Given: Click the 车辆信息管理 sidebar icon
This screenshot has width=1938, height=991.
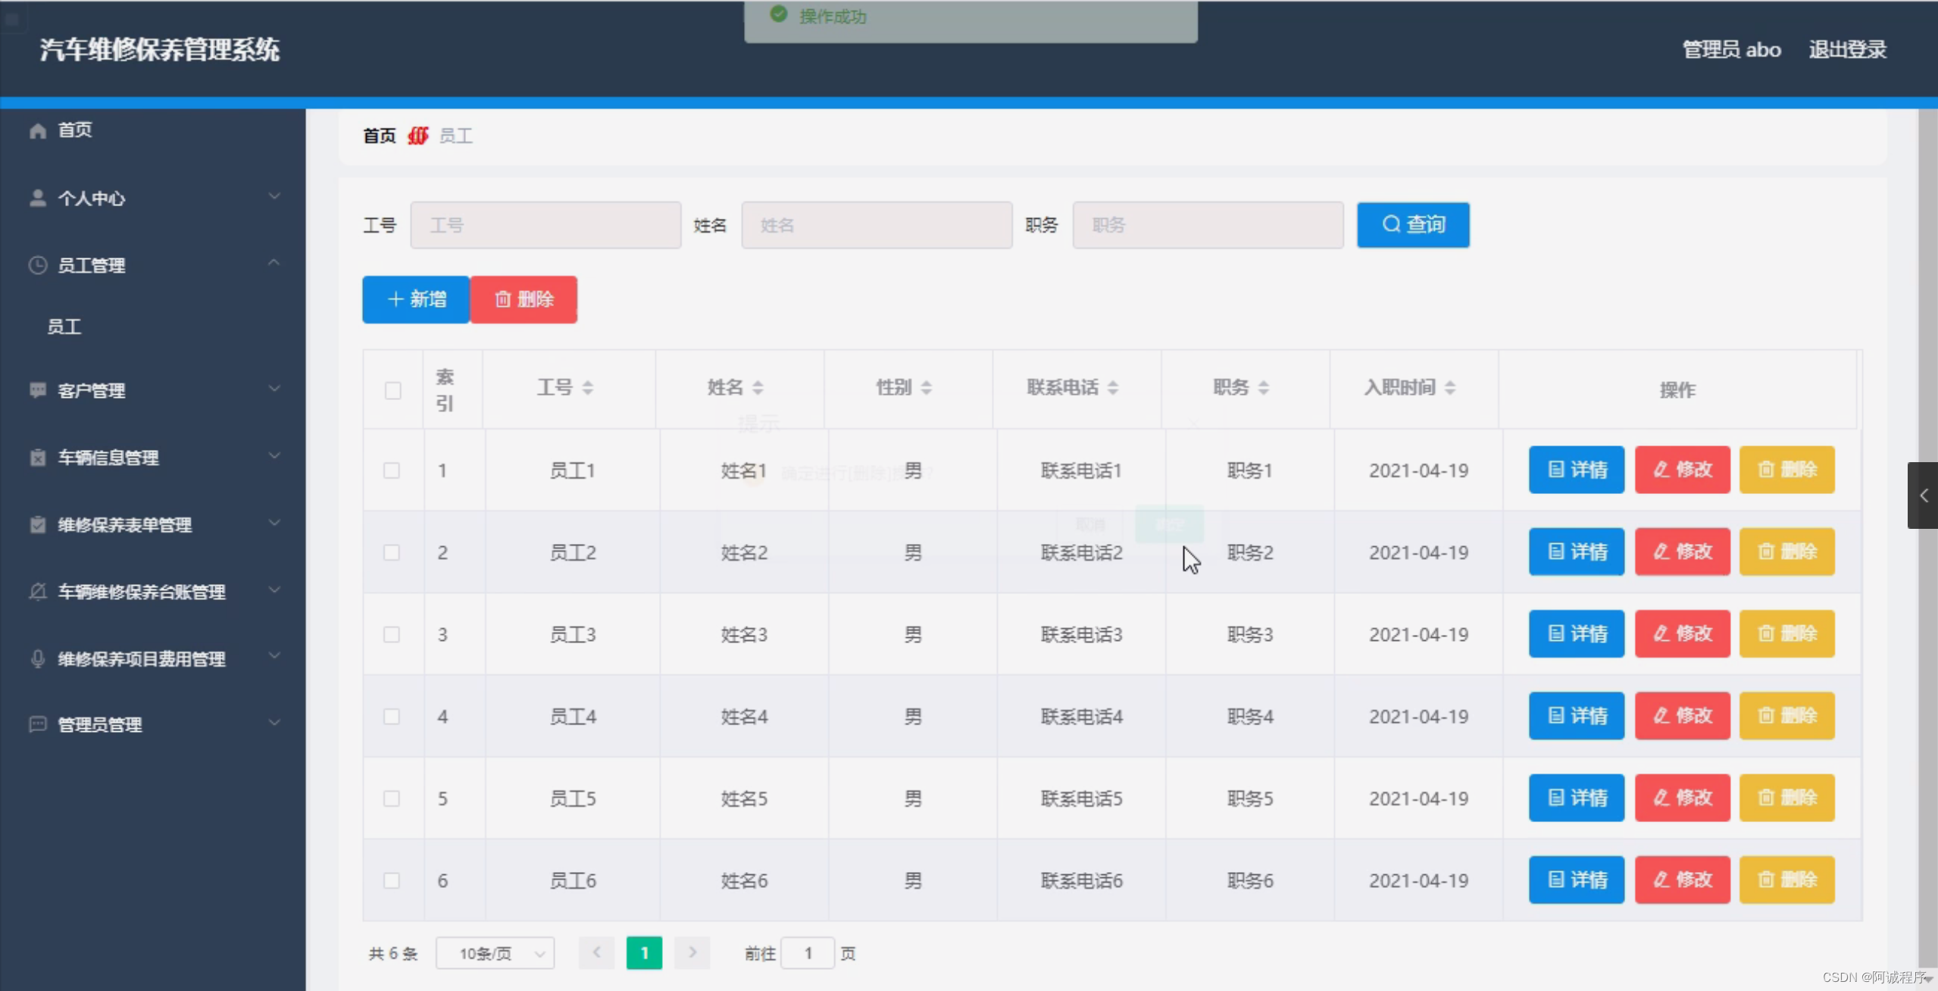Looking at the screenshot, I should (37, 458).
